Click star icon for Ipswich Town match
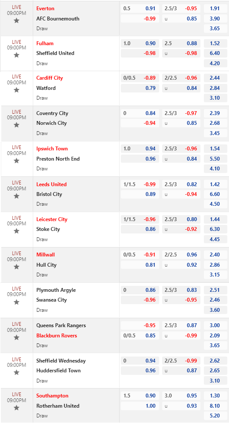229x423 pixels. click(x=17, y=161)
